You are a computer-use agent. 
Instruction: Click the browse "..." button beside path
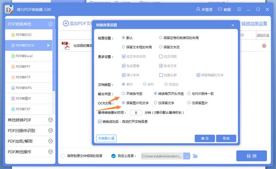(187, 156)
